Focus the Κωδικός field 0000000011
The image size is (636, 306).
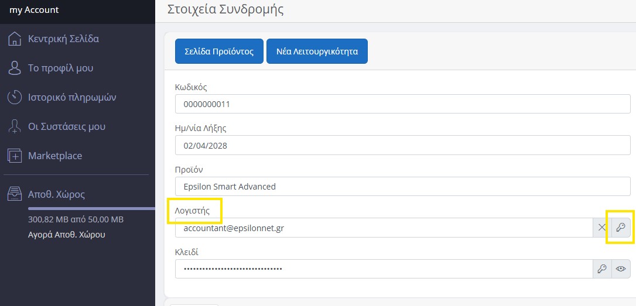tap(402, 104)
